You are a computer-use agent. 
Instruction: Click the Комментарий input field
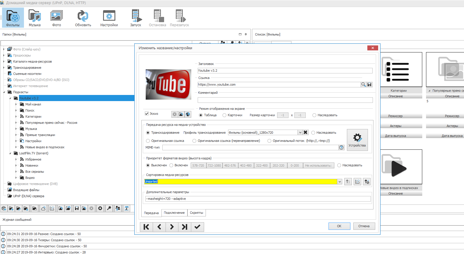(x=285, y=100)
